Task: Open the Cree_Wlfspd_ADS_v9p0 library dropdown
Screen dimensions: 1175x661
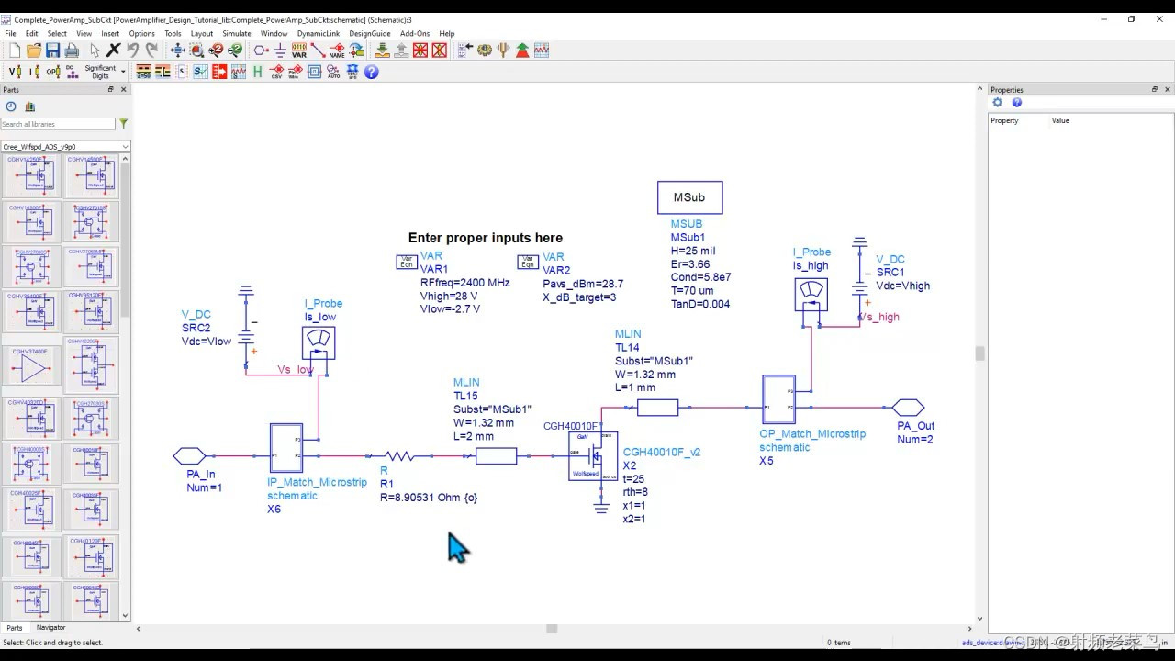Action: tap(65, 146)
